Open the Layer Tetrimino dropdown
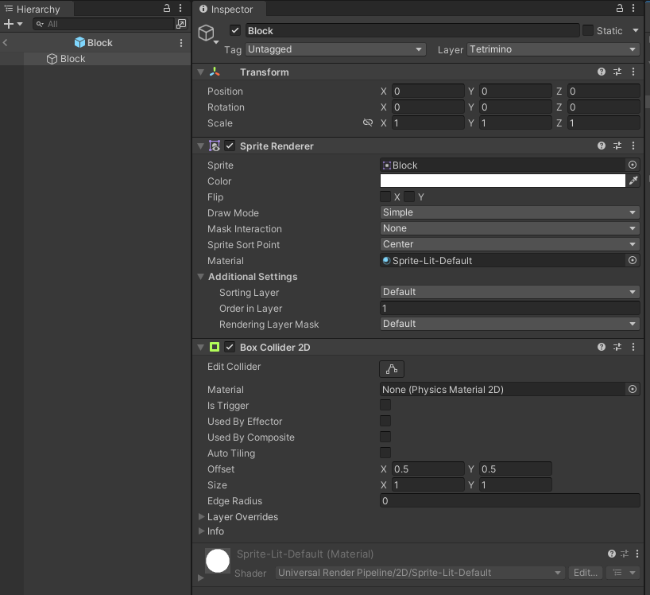This screenshot has width=650, height=595. (553, 49)
